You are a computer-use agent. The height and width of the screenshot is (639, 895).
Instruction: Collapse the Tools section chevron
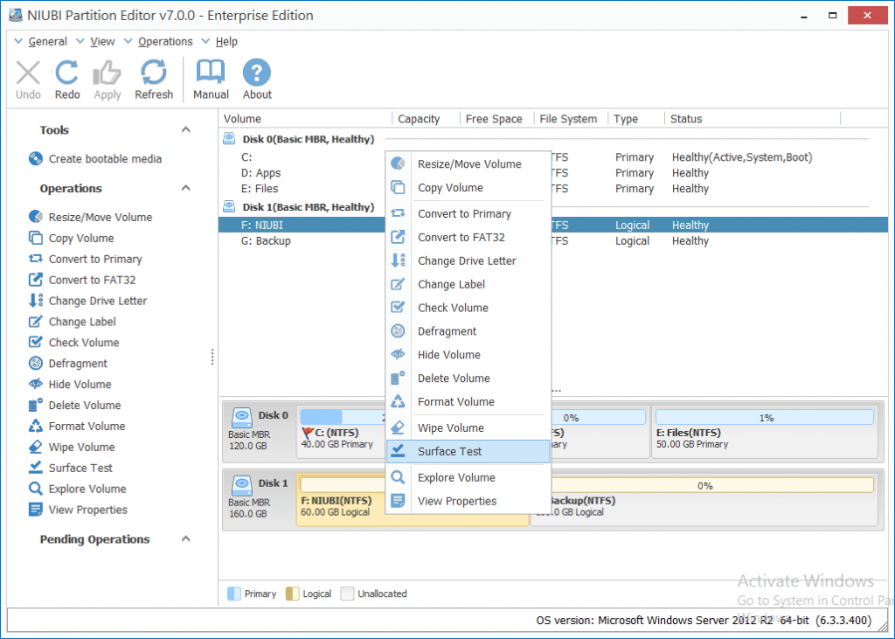click(x=185, y=130)
